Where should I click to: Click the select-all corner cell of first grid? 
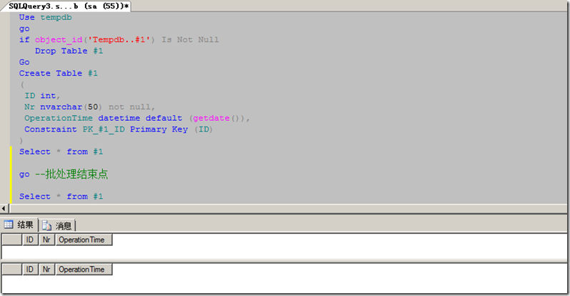(x=12, y=240)
